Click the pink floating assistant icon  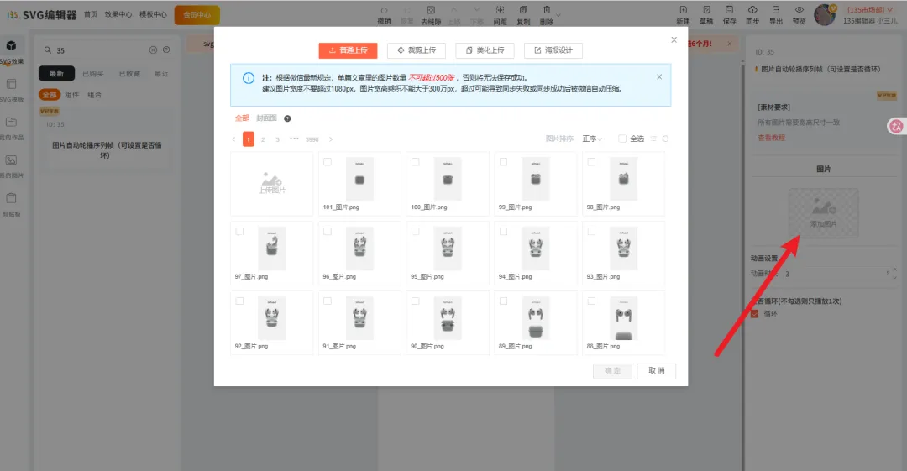point(896,126)
